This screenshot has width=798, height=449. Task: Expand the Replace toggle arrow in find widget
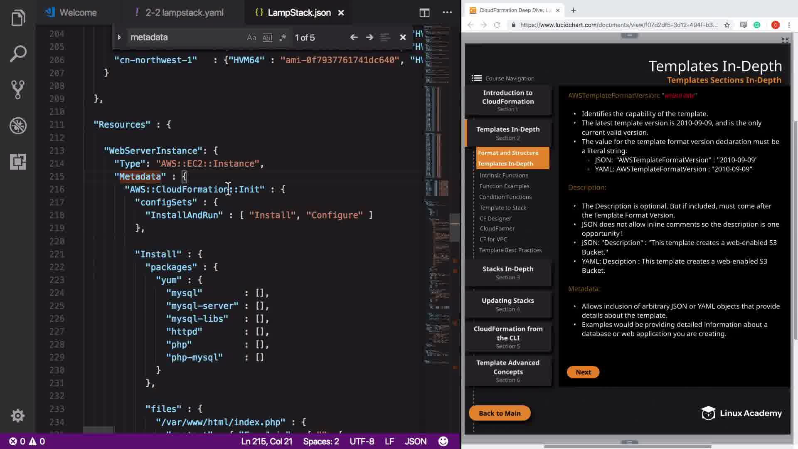point(119,37)
